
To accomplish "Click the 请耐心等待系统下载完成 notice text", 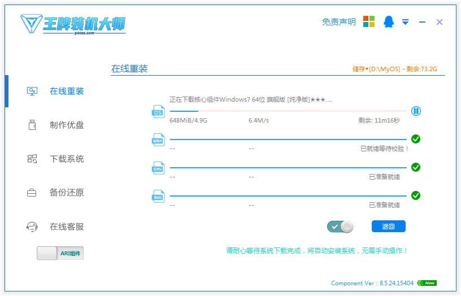I will point(317,251).
